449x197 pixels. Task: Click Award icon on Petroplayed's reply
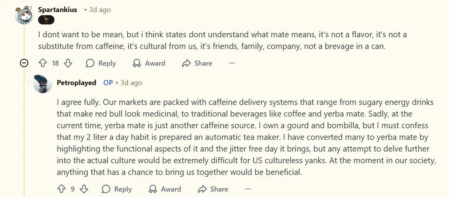point(153,189)
